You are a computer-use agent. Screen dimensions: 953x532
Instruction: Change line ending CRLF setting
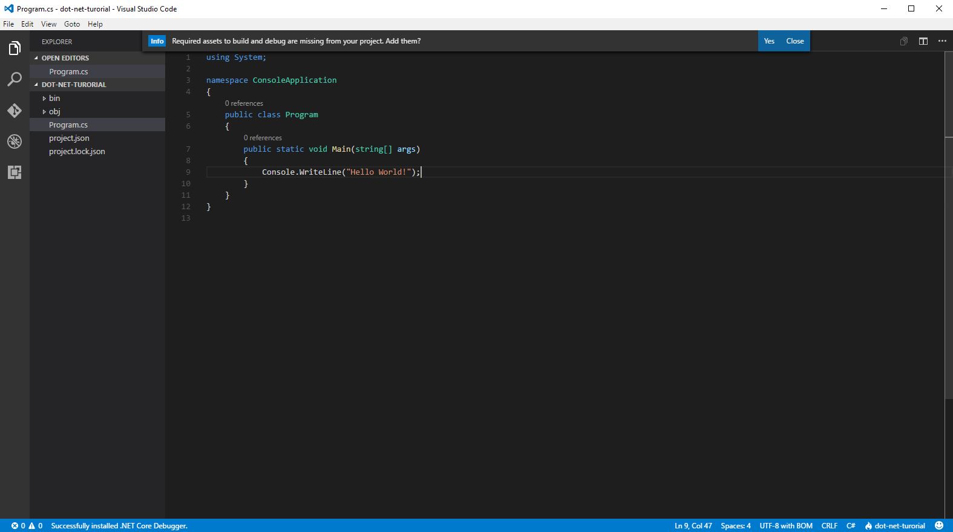tap(830, 526)
